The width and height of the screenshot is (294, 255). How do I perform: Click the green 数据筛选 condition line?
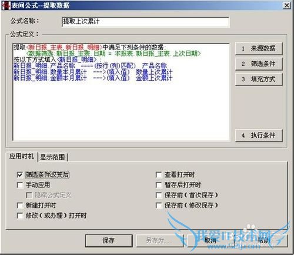[113, 54]
